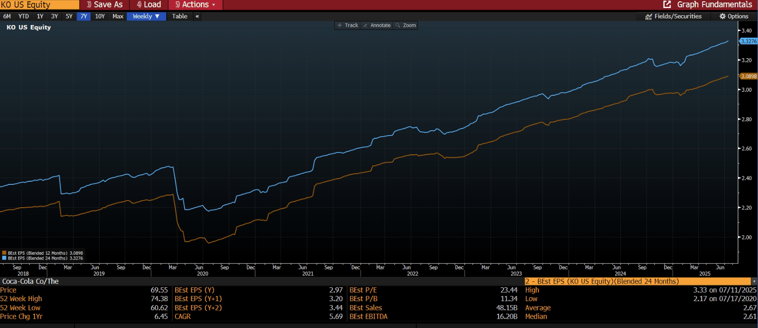The image size is (758, 328).
Task: Click the KO US Equity ticker field
Action: (39, 4)
